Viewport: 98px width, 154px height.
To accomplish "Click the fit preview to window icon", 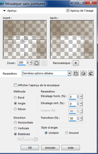I will click(37, 63).
